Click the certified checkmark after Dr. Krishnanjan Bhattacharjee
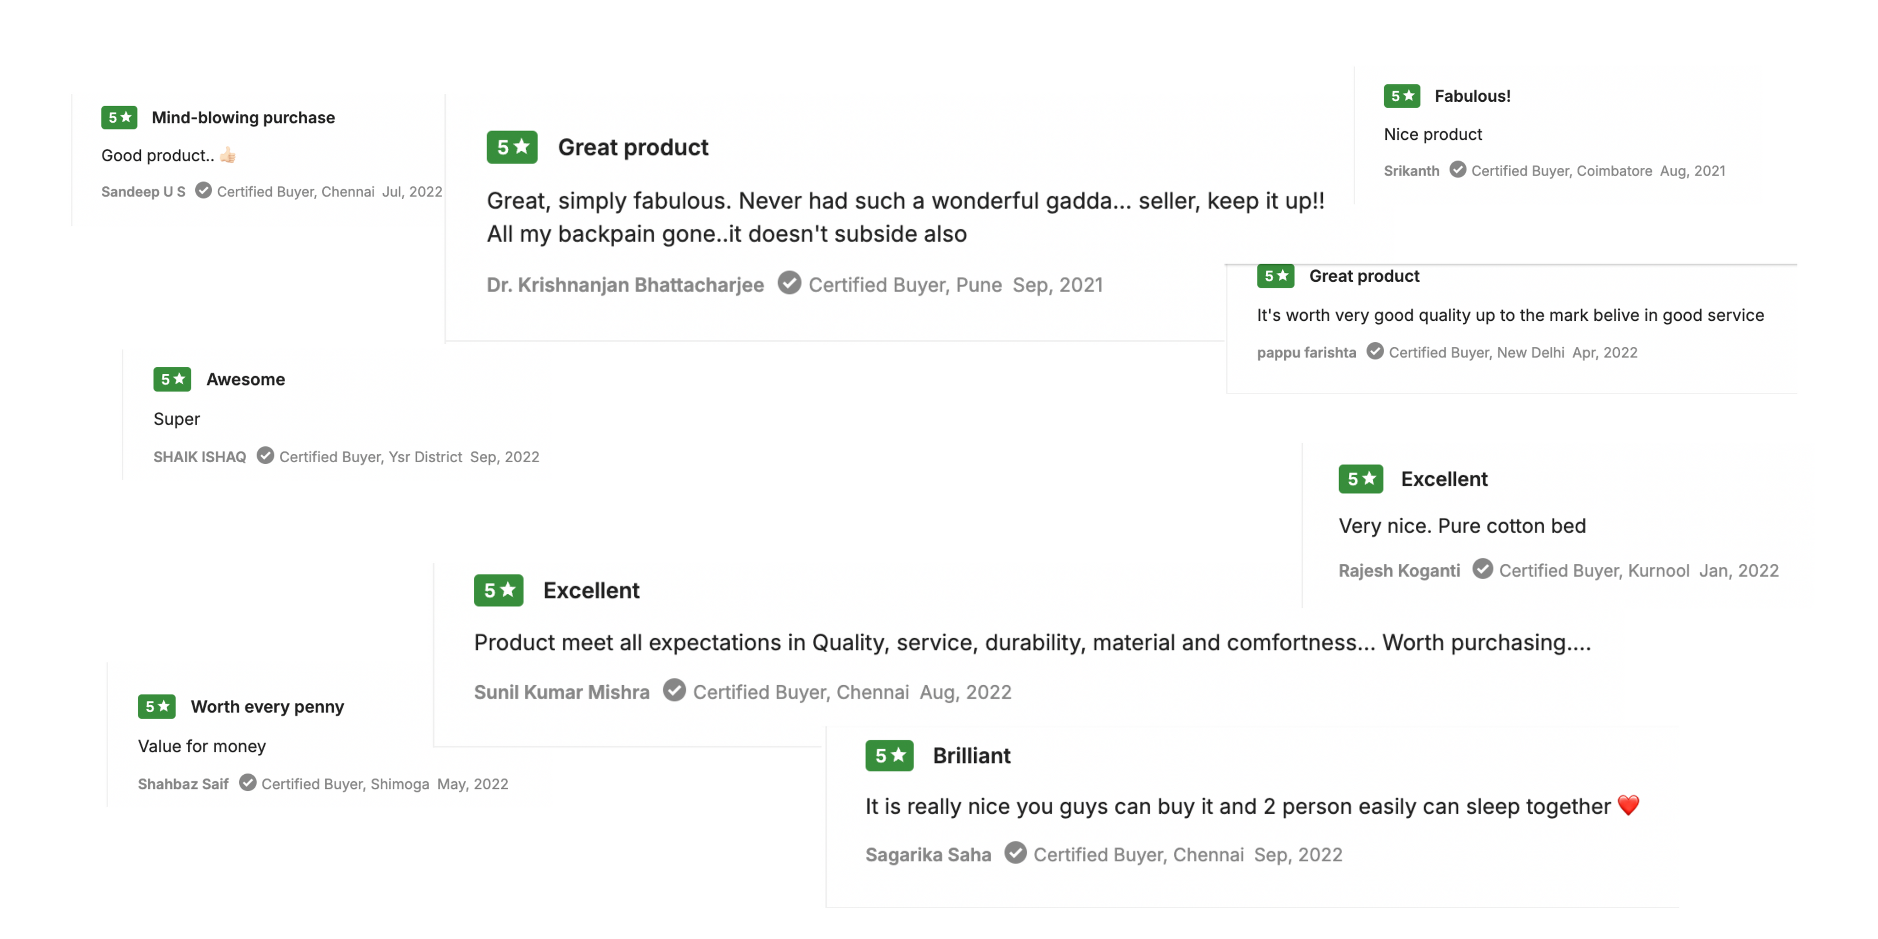 (789, 283)
